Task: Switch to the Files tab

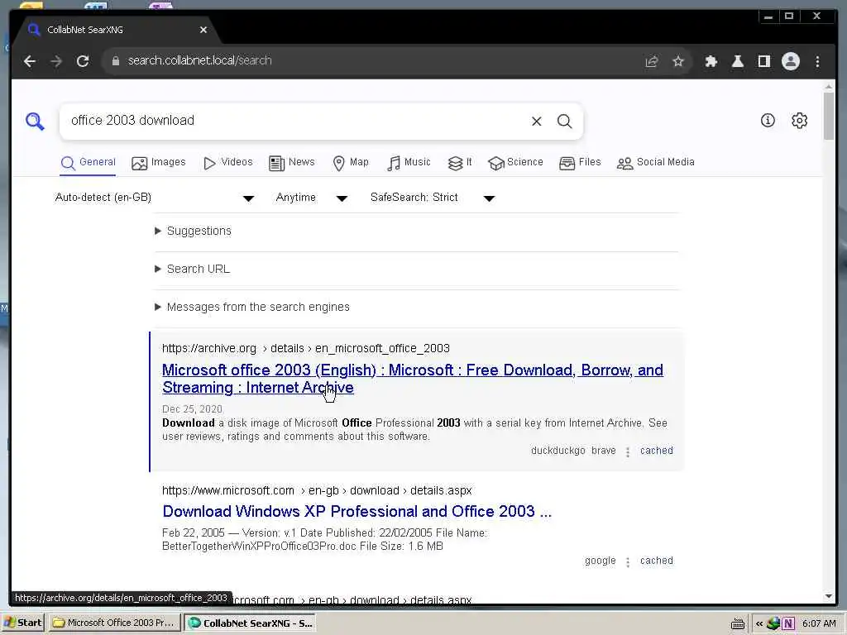Action: click(580, 163)
